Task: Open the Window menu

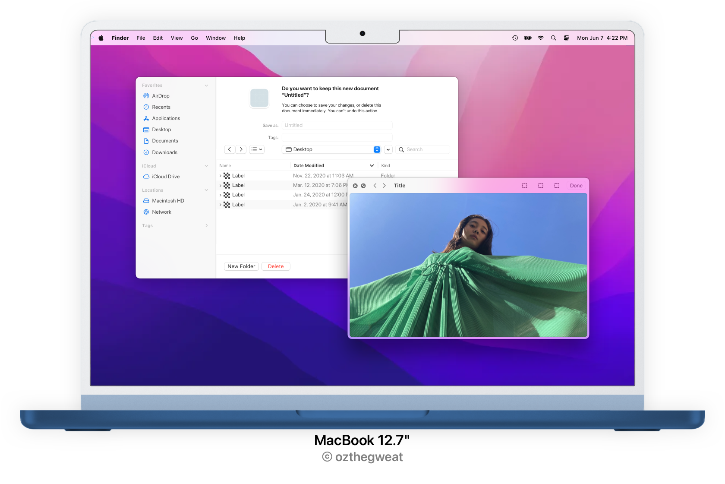Action: point(216,38)
